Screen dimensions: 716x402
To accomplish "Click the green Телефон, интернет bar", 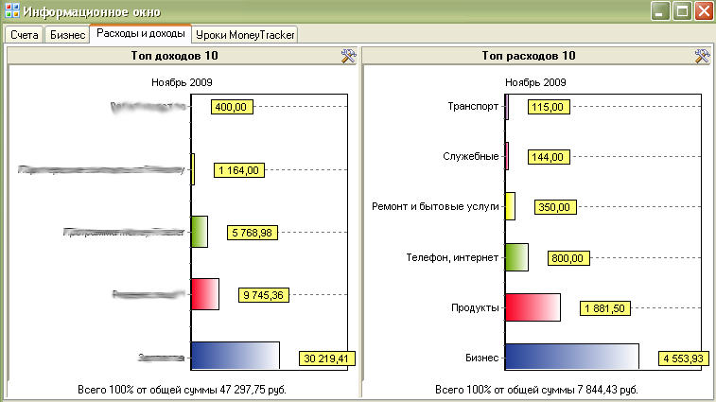I will click(515, 257).
